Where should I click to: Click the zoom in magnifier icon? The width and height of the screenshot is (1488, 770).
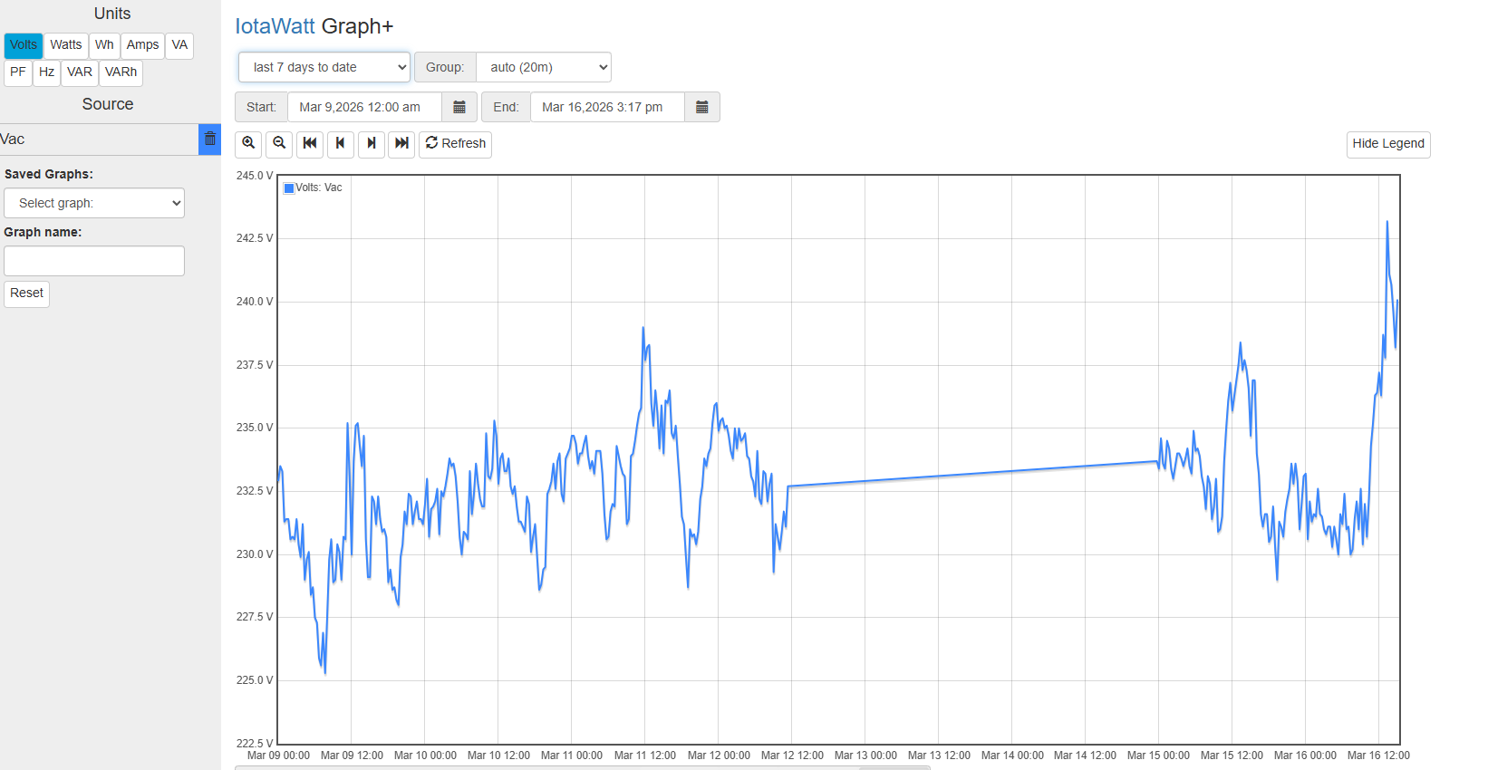pyautogui.click(x=248, y=144)
